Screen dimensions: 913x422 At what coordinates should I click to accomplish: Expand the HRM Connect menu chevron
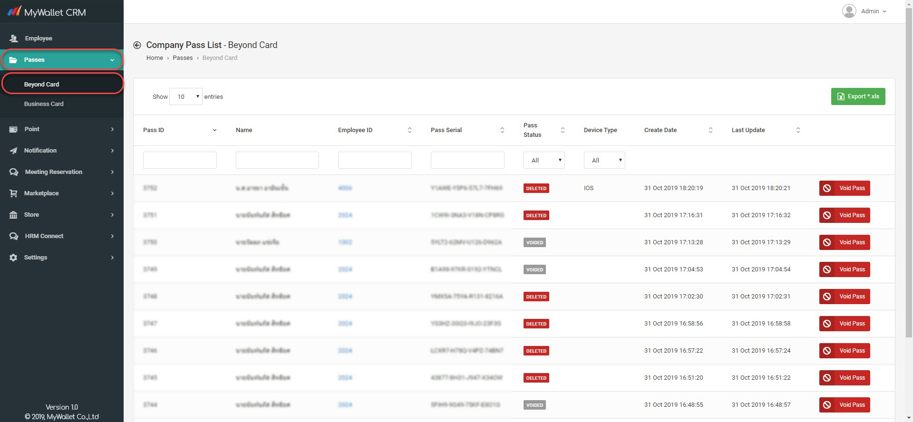coord(112,236)
